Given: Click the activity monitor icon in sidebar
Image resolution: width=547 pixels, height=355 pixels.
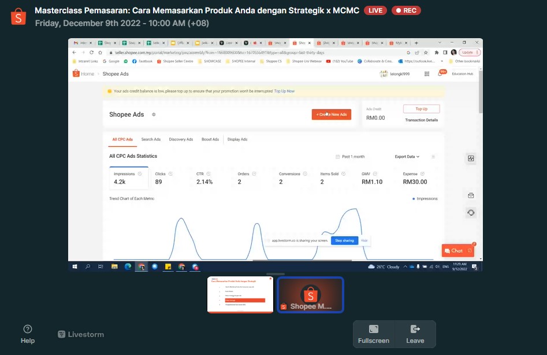Looking at the screenshot, I should (x=471, y=158).
